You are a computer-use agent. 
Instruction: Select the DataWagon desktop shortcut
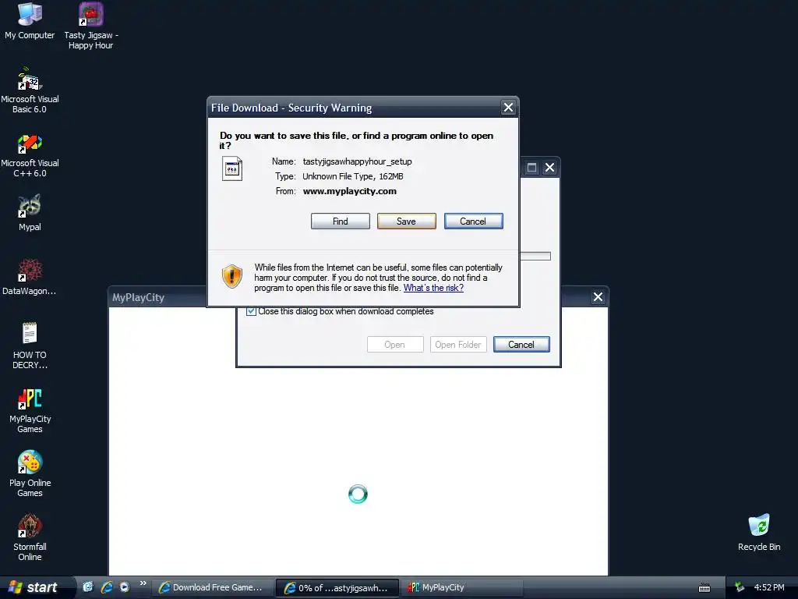pos(30,277)
